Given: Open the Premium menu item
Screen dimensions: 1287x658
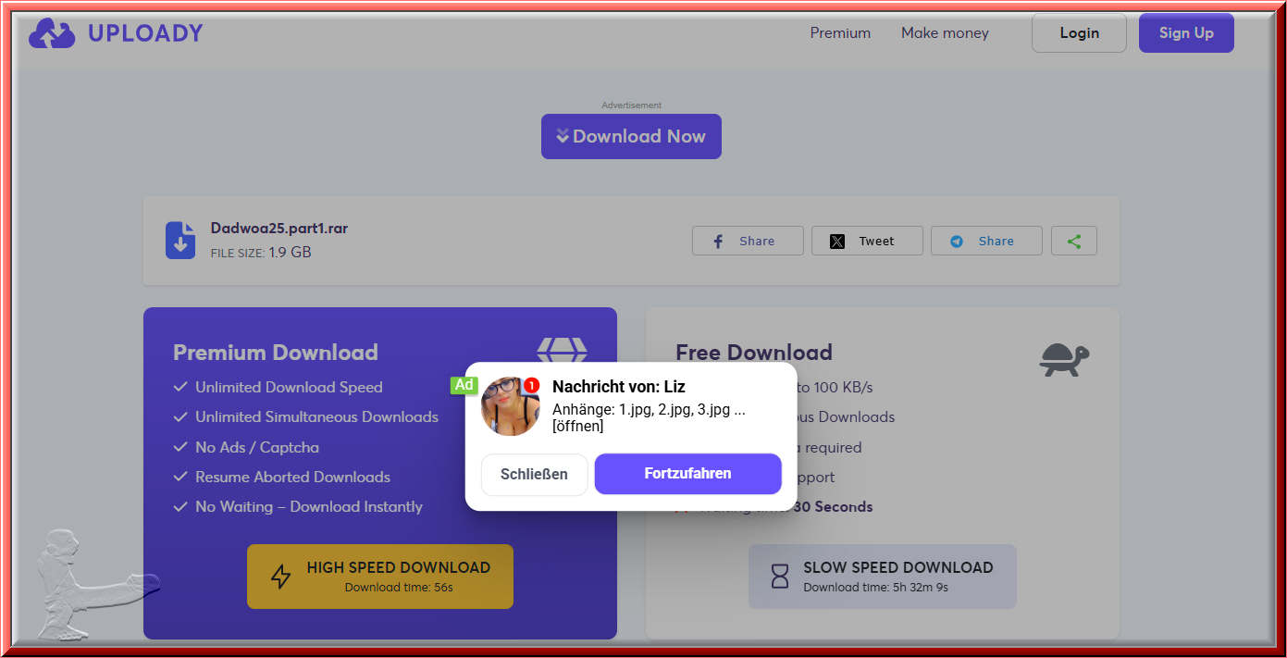Looking at the screenshot, I should [x=840, y=33].
